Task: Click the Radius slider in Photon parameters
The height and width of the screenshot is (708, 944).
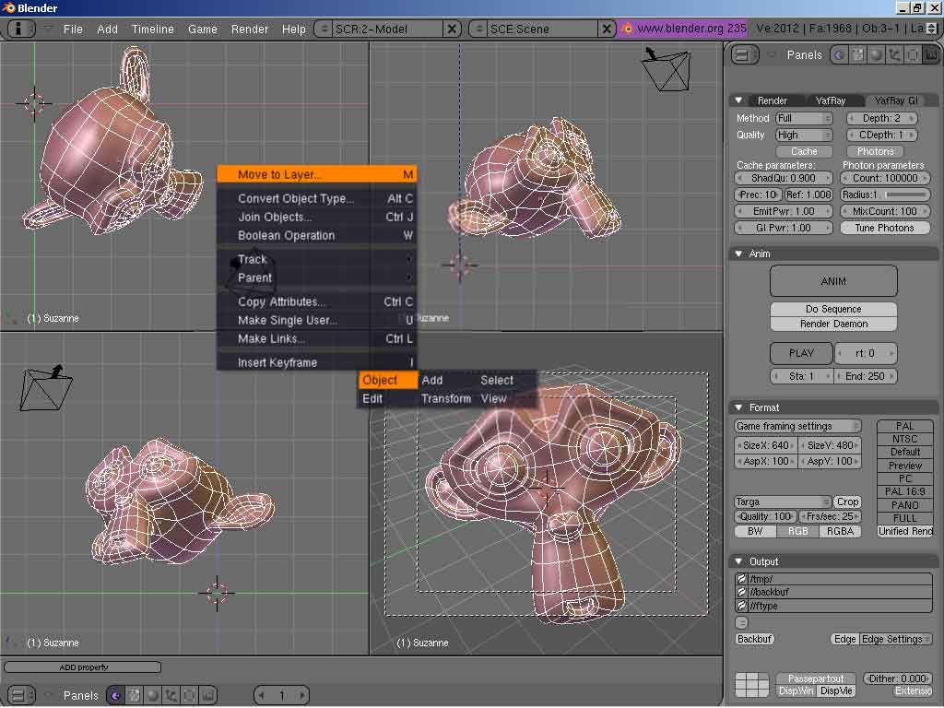Action: point(885,195)
